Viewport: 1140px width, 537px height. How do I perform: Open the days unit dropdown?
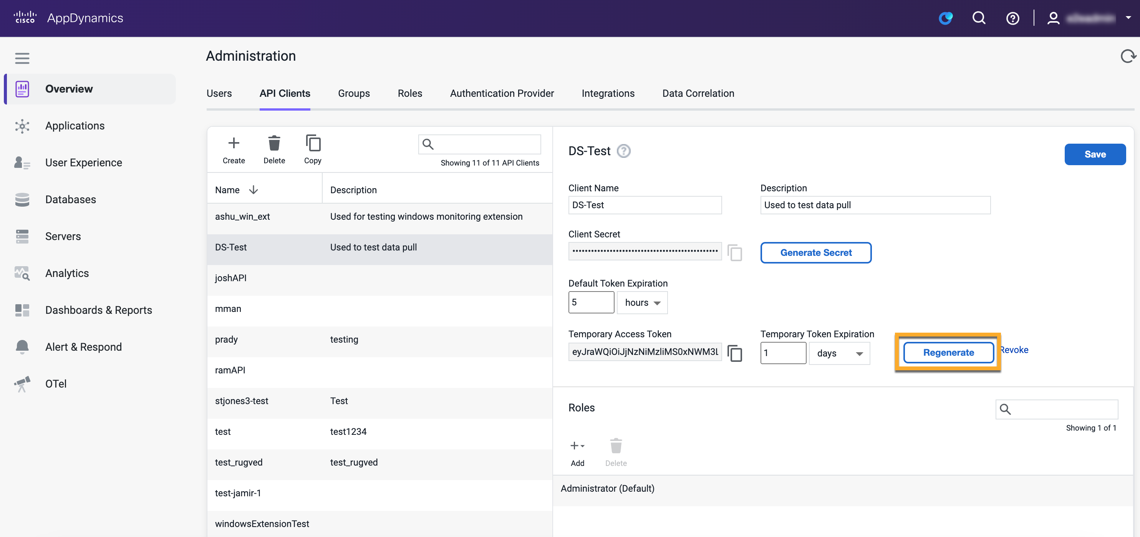839,353
